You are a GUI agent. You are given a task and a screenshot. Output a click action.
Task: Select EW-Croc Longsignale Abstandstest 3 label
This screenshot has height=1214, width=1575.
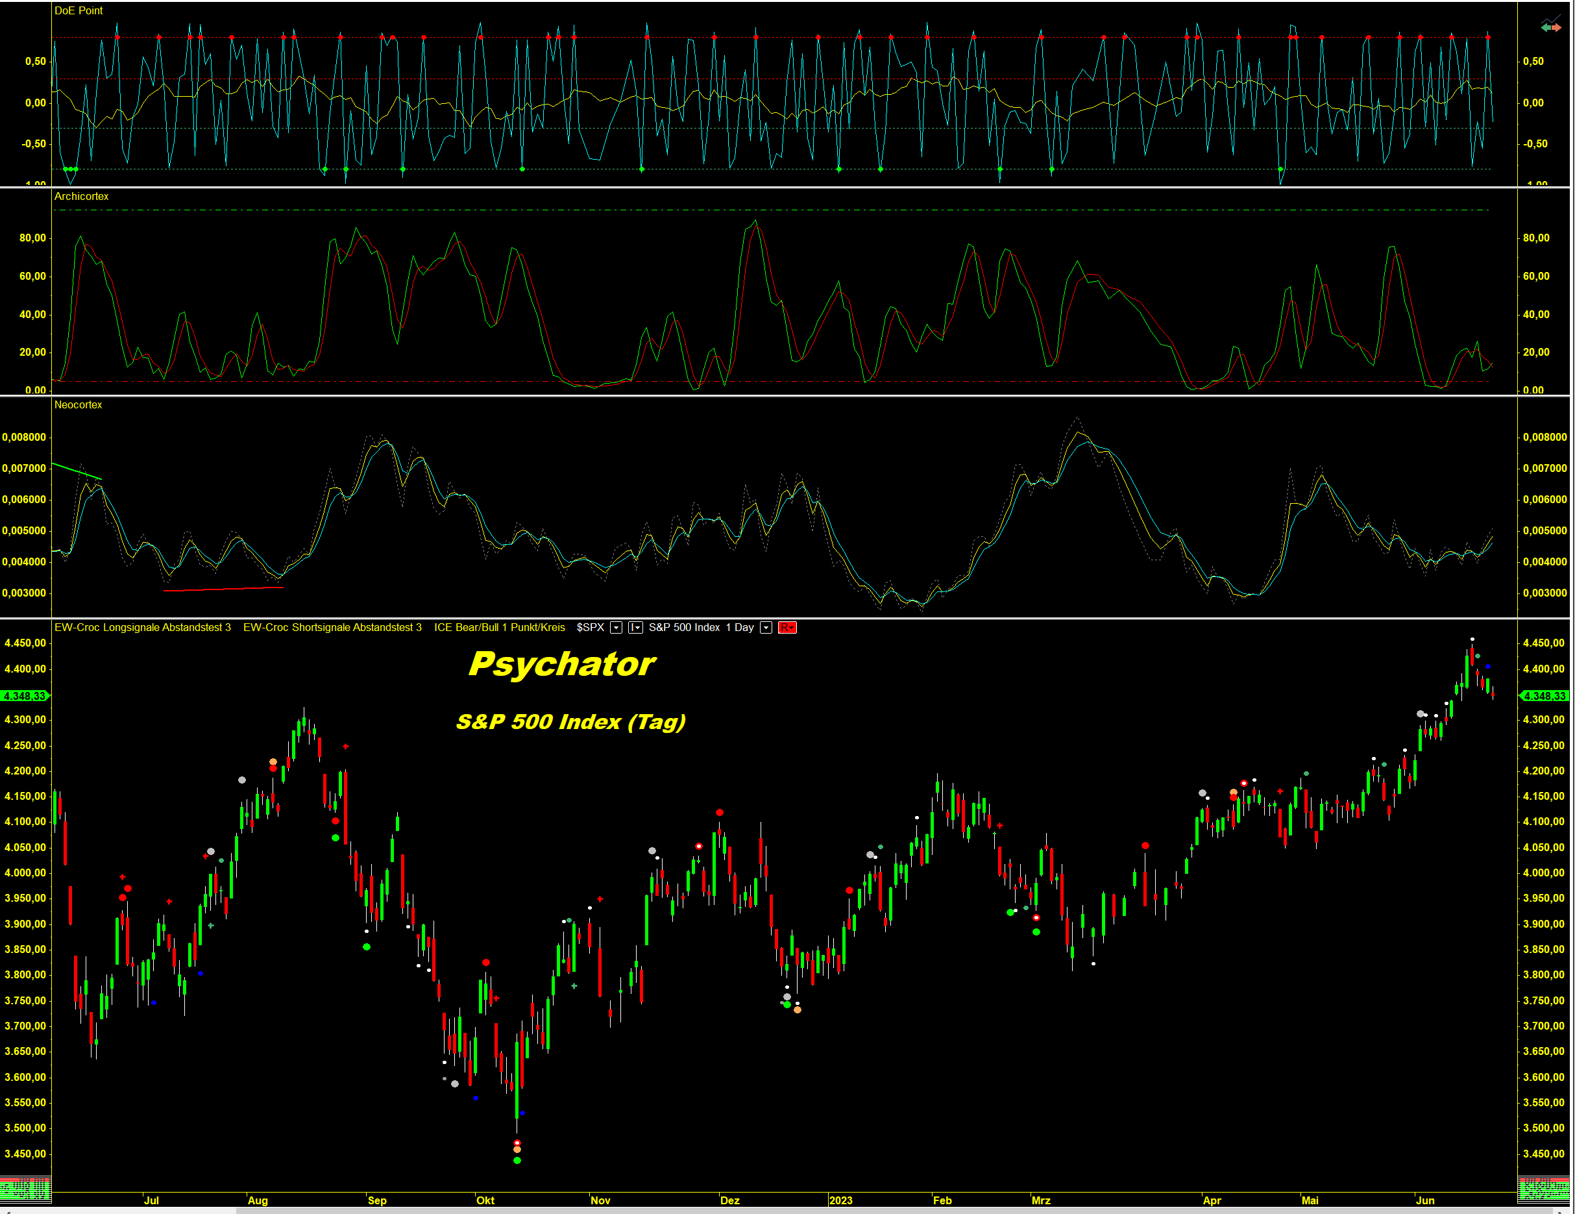click(143, 628)
